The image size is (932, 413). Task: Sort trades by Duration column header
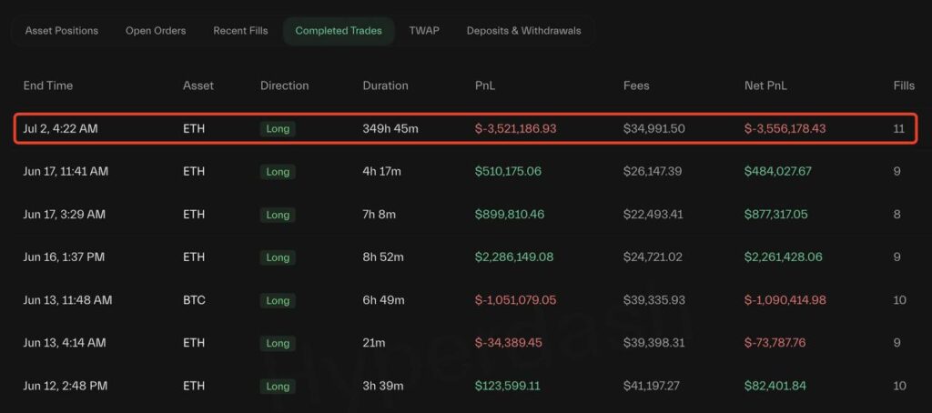pyautogui.click(x=385, y=86)
